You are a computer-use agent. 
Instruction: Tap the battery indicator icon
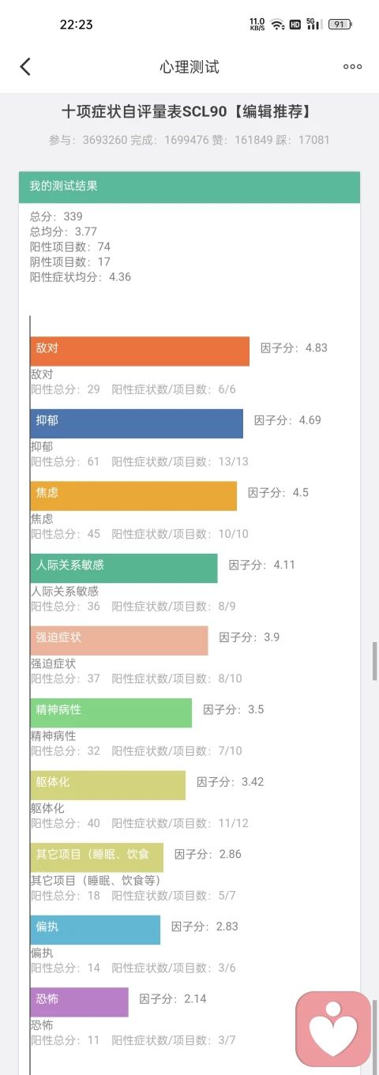pyautogui.click(x=340, y=24)
